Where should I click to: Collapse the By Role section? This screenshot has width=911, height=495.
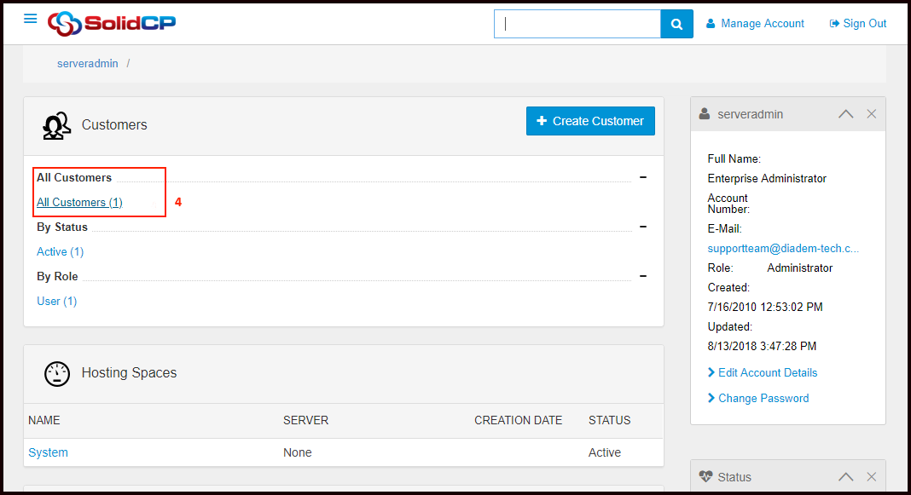[642, 276]
